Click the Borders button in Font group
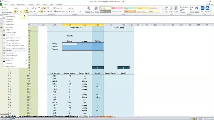Viewport: 214px width, 120px height. pyautogui.click(x=25, y=11)
